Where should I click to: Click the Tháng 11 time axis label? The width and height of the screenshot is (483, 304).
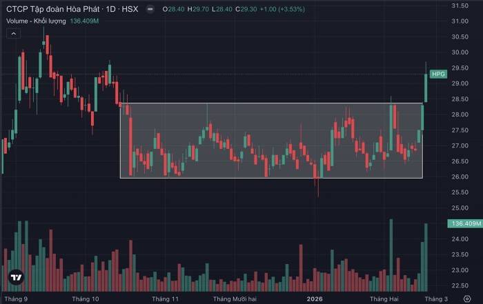point(166,298)
